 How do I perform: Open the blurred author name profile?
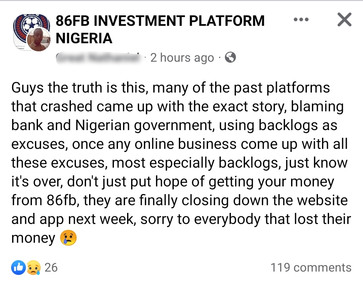tap(97, 58)
